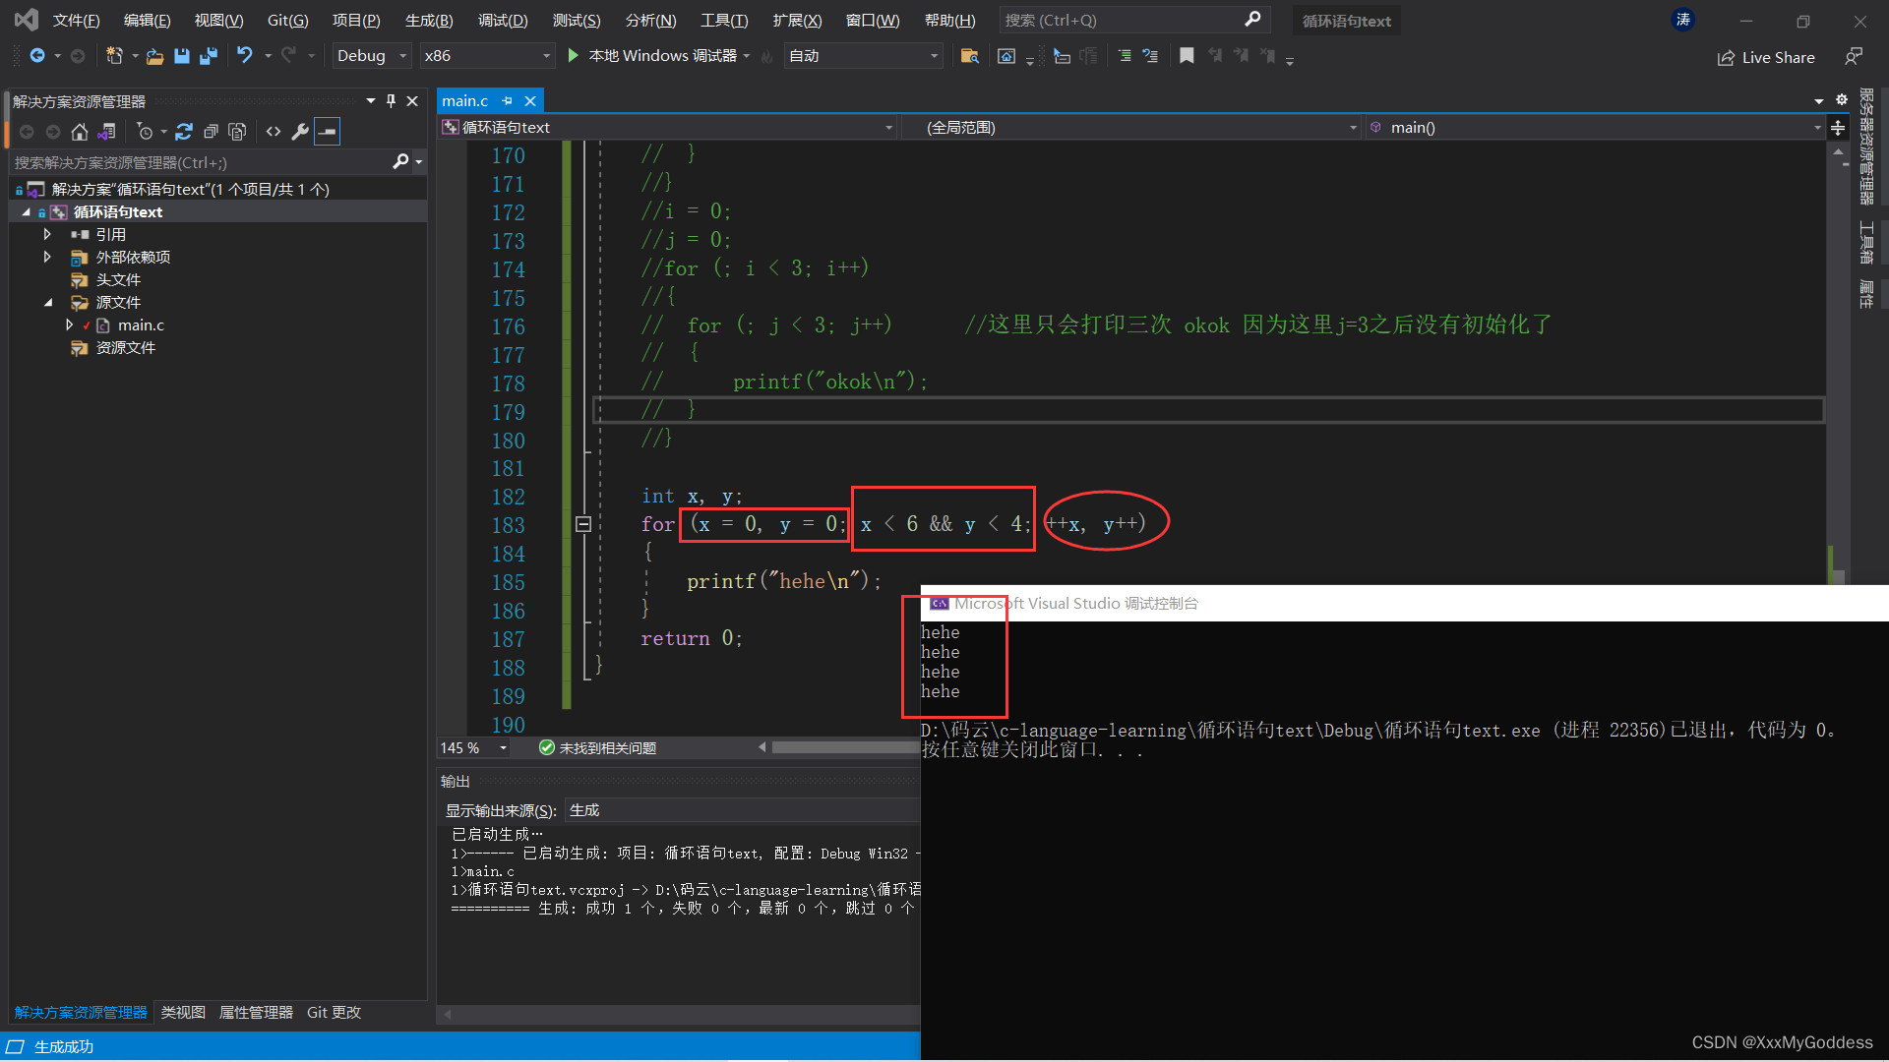1889x1062 pixels.
Task: Toggle a bookmark with the bookmark icon
Action: click(1187, 56)
